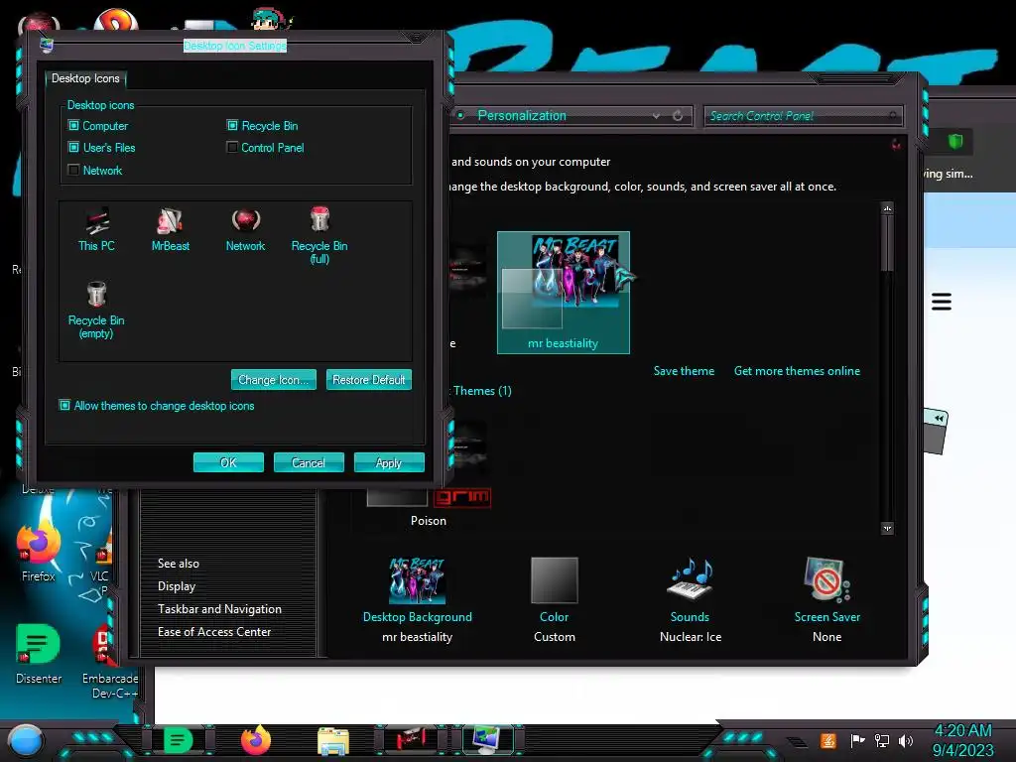The height and width of the screenshot is (762, 1016).
Task: Click Apply in Desktop Icon Settings
Action: pyautogui.click(x=389, y=462)
